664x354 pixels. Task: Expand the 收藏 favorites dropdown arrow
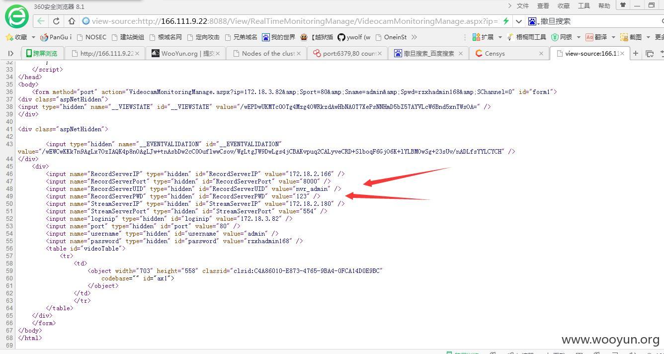click(33, 37)
